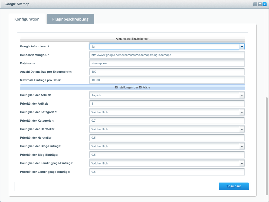The image size is (269, 202).
Task: Collapse the Einstellungen der Einträge header
Action: [132, 87]
